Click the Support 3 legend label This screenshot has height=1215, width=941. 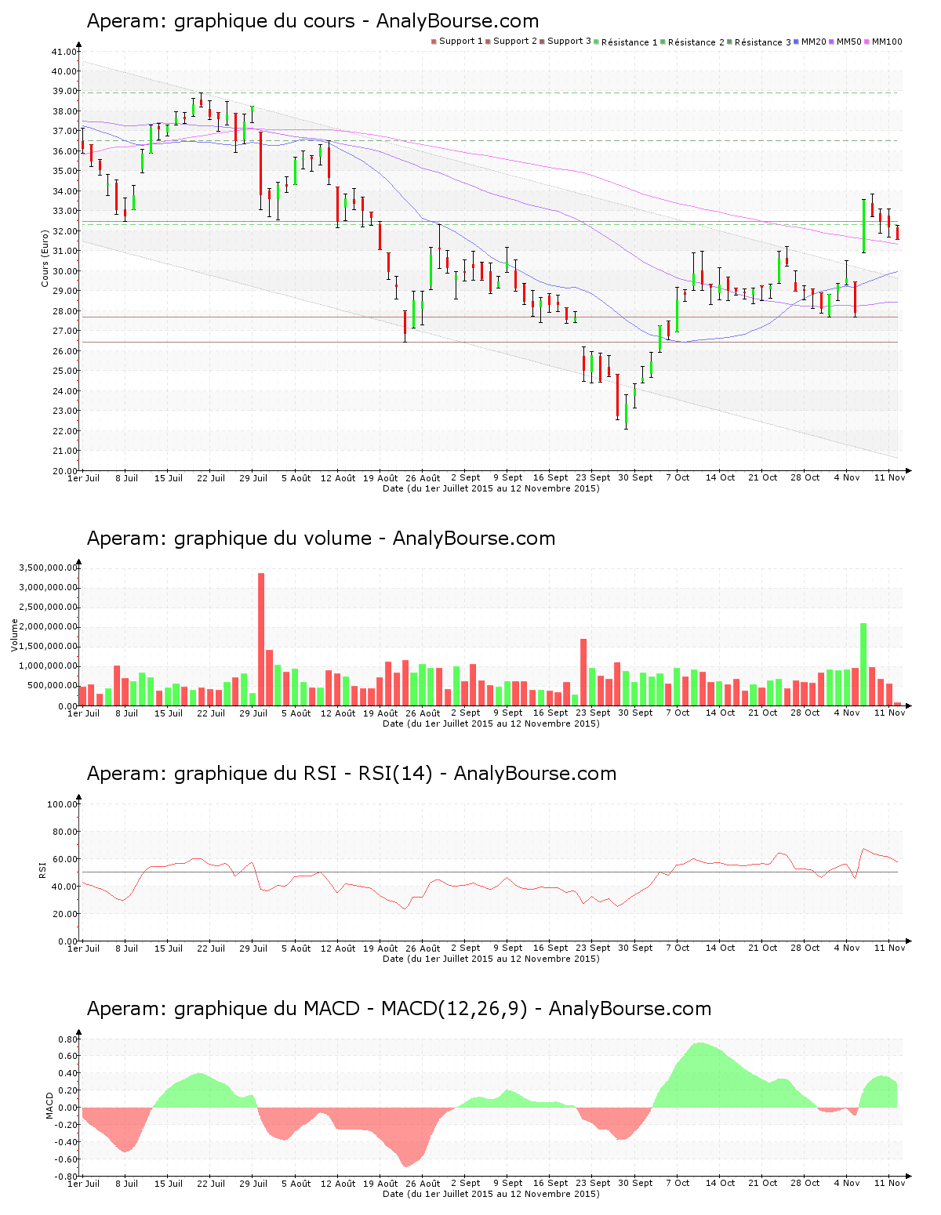coord(569,42)
